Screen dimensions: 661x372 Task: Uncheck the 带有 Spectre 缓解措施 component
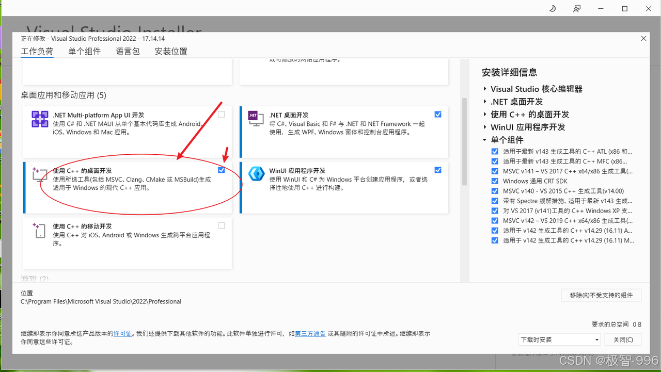click(x=495, y=201)
